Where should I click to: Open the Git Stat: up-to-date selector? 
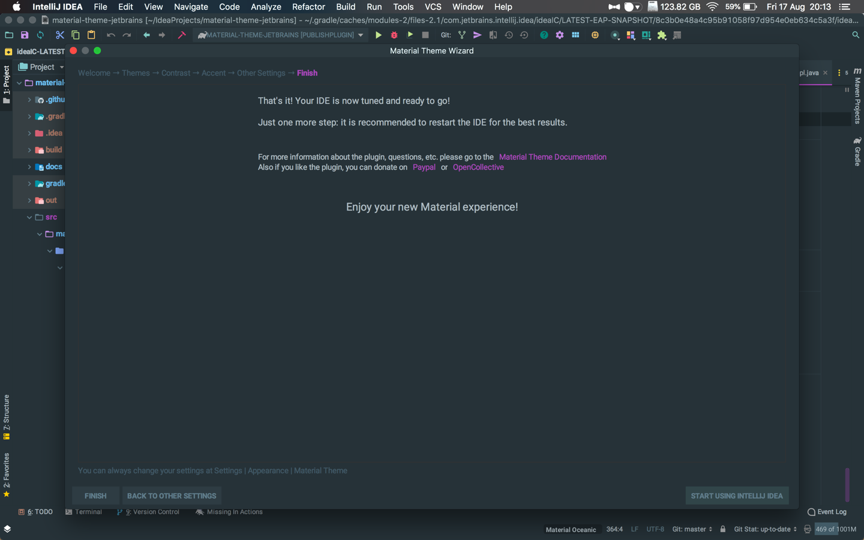coord(766,529)
